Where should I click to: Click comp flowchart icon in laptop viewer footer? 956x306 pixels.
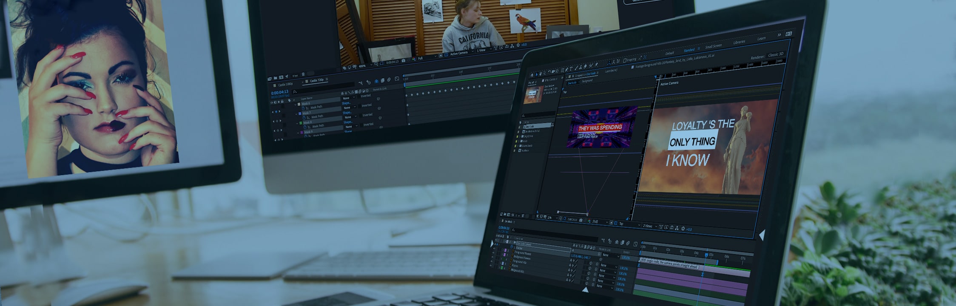tap(677, 228)
